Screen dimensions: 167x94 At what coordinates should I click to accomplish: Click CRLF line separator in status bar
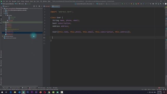coord(146,90)
